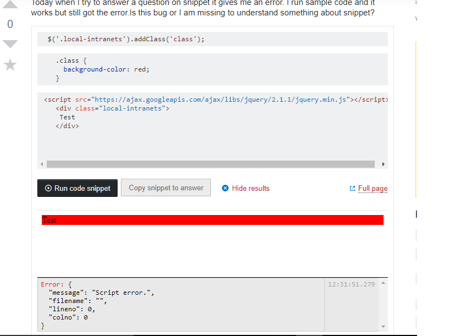The image size is (450, 336).
Task: Click the timestamp 12:31:51.279
Action: [351, 284]
